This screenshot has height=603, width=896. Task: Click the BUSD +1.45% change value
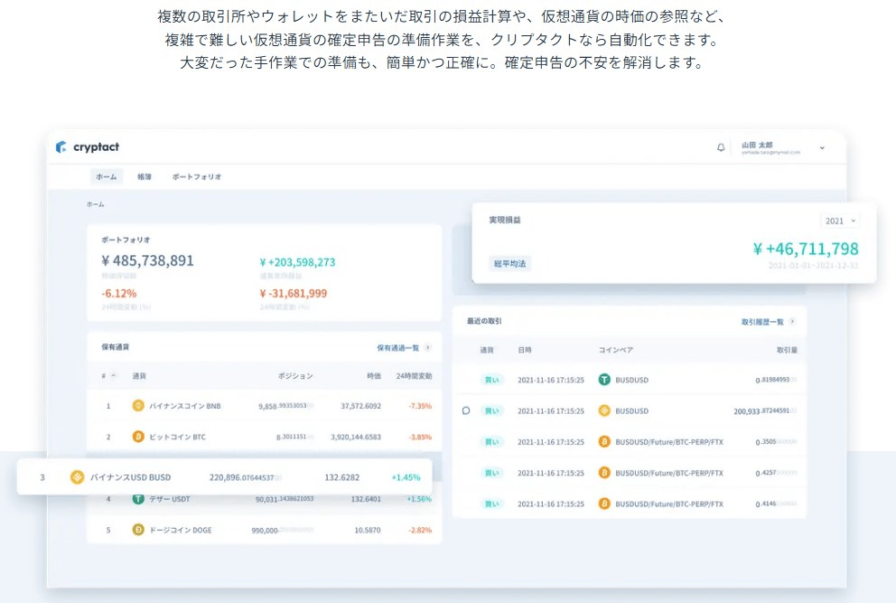coord(406,477)
